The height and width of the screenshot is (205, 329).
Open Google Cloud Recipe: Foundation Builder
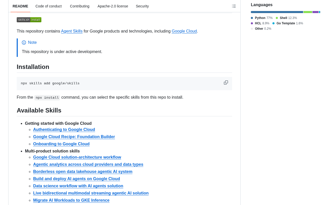pyautogui.click(x=74, y=137)
